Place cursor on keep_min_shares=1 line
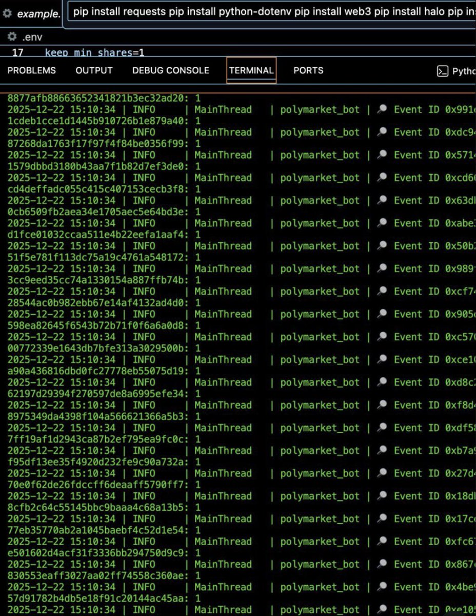Viewport: 476px width, 616px height. coord(95,52)
